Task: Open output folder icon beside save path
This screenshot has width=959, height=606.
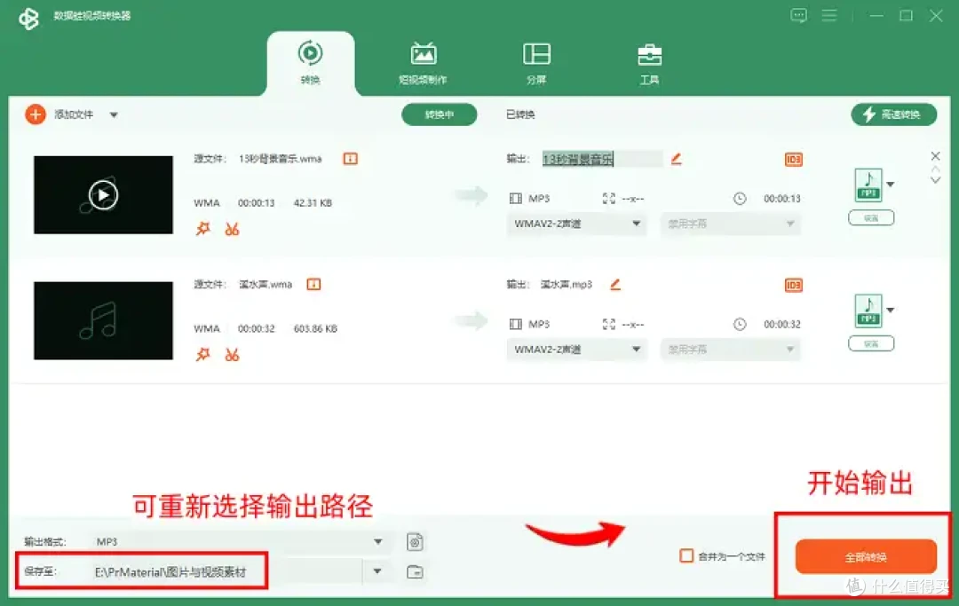Action: pos(415,571)
